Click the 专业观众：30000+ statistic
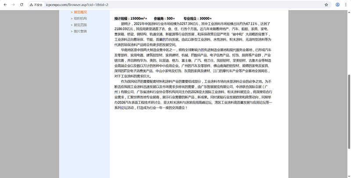 (x=197, y=18)
